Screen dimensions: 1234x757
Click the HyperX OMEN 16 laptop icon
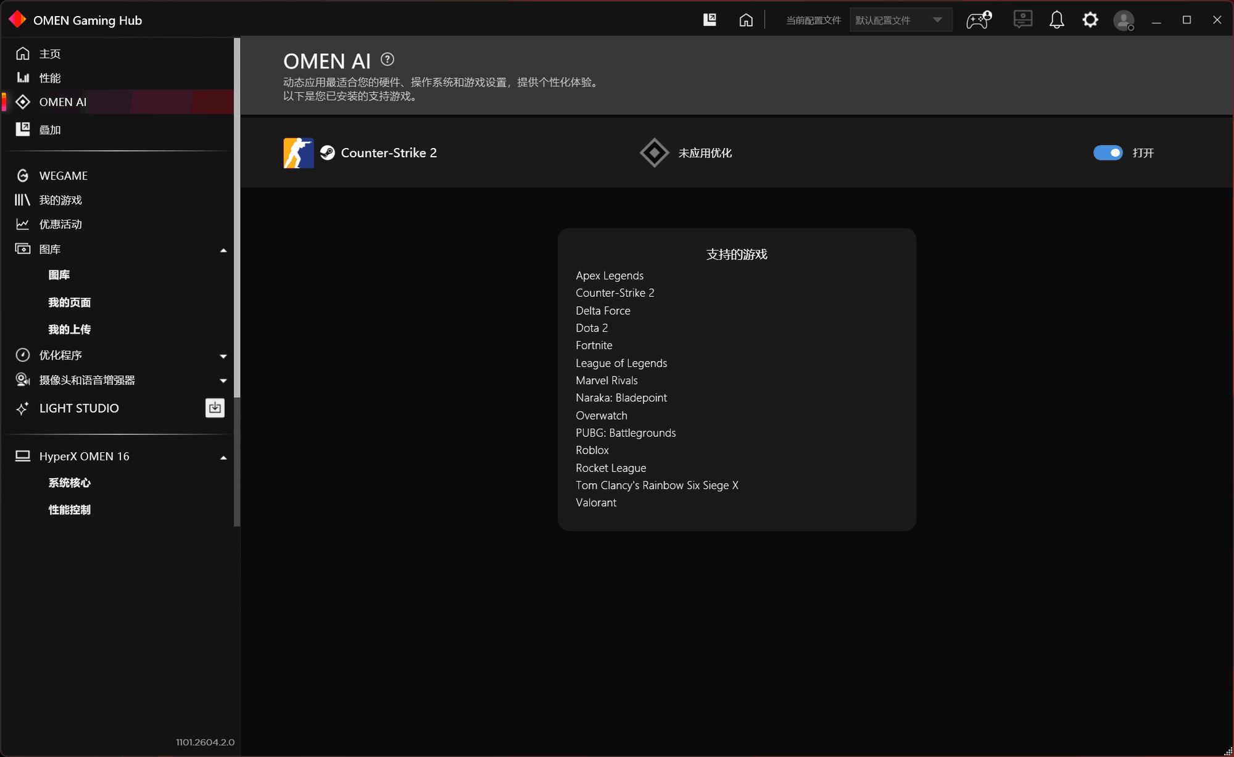(x=23, y=456)
